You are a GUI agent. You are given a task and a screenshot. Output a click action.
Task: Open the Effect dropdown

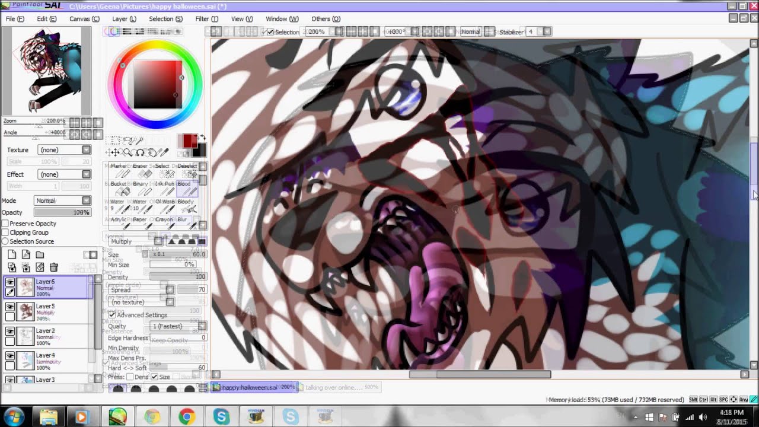point(64,174)
